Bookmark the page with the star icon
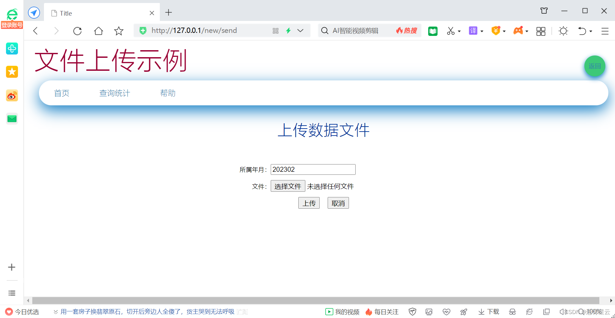 coord(119,31)
